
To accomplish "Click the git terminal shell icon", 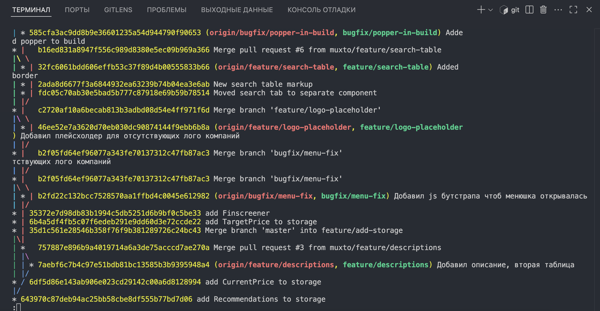I will pyautogui.click(x=504, y=10).
